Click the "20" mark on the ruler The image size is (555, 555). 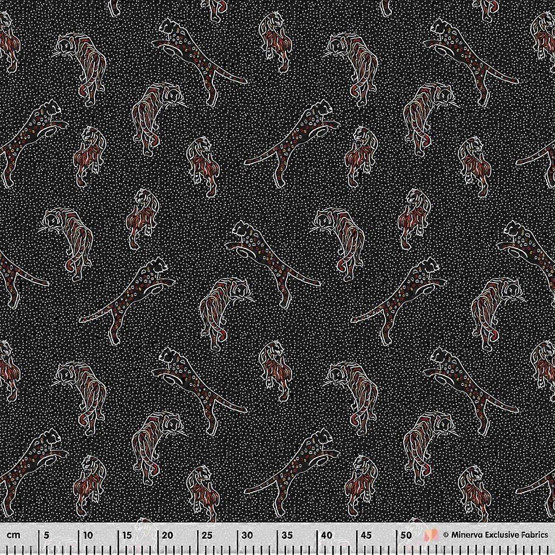tap(168, 535)
